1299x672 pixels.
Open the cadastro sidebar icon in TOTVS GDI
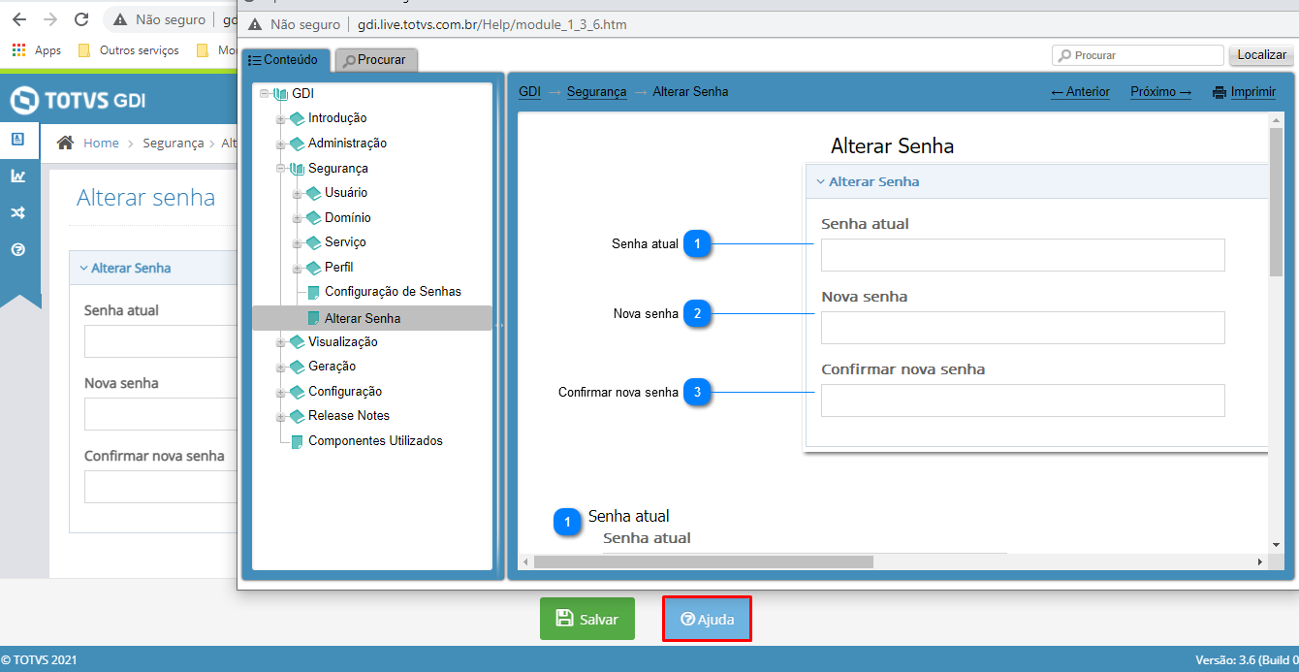click(x=17, y=139)
